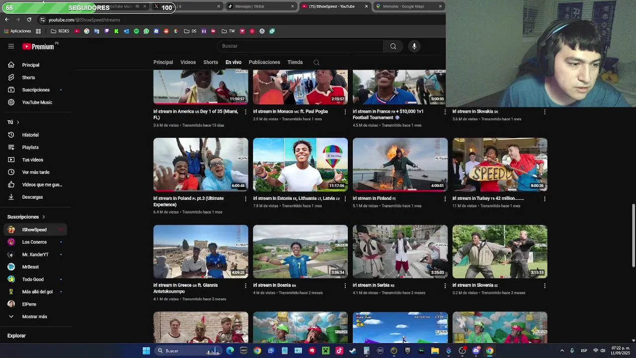Open options menu for Serbia stream video
This screenshot has height=358, width=636.
click(445, 286)
